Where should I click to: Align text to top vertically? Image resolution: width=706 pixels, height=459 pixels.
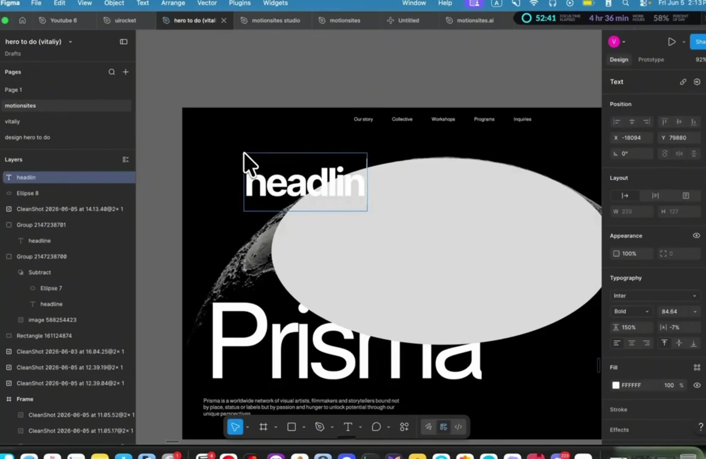[x=664, y=343]
